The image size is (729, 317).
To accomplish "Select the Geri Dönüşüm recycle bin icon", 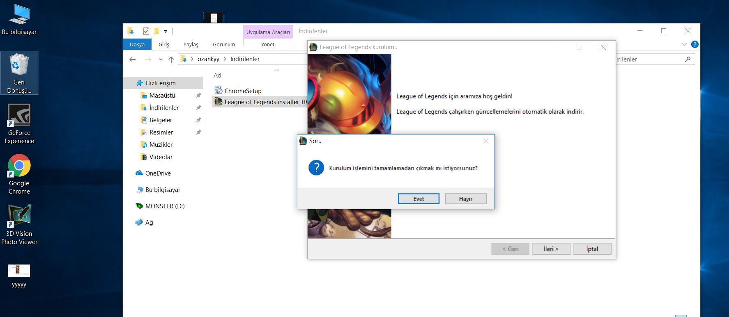I will [19, 73].
